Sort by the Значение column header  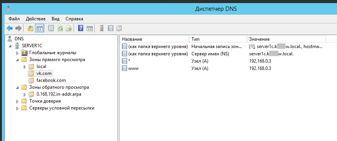click(x=287, y=39)
